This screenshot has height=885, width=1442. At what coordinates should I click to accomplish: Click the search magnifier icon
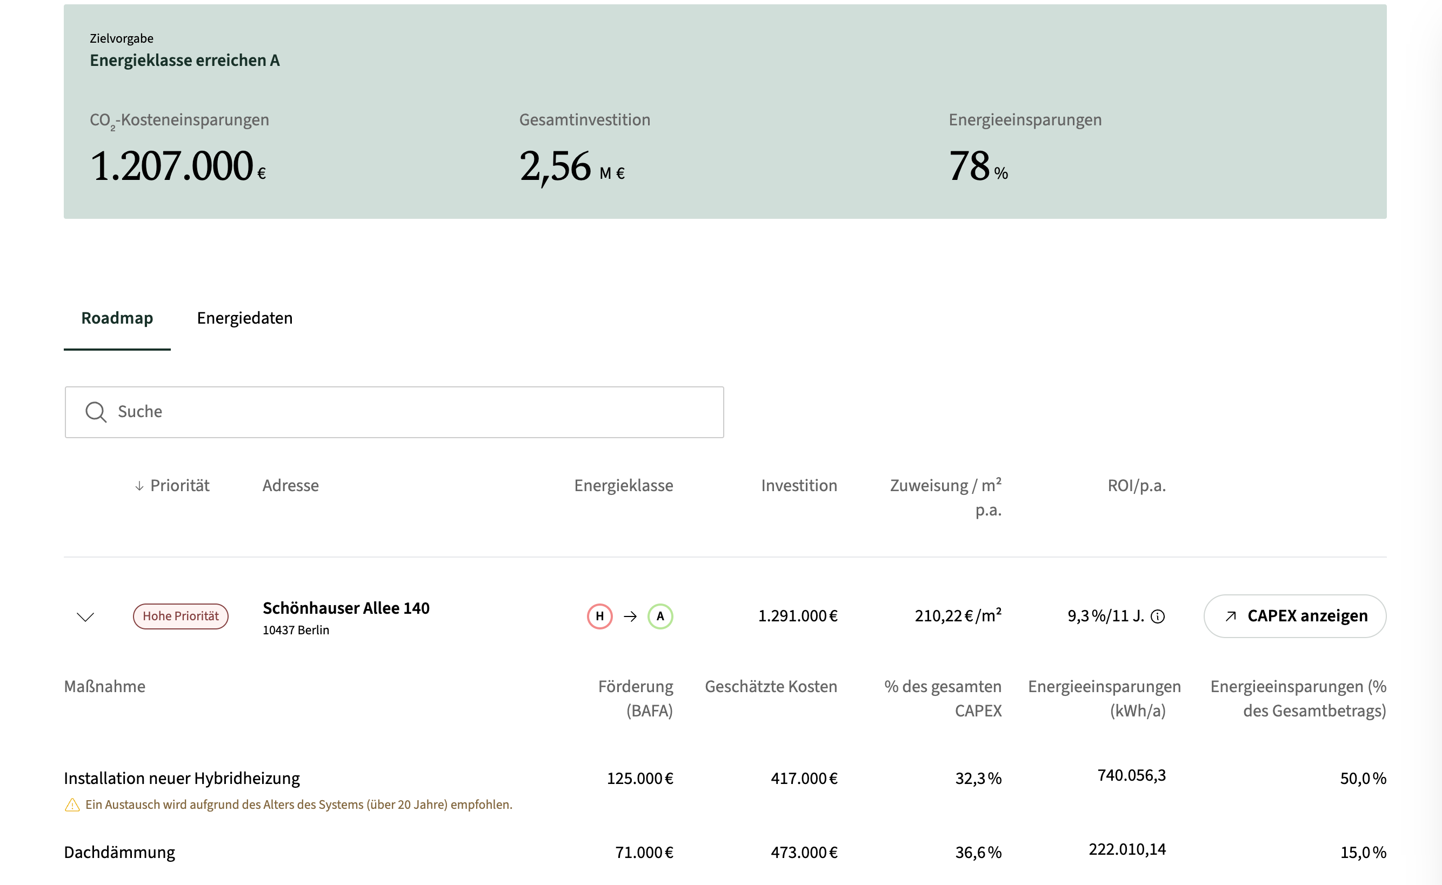(x=96, y=412)
